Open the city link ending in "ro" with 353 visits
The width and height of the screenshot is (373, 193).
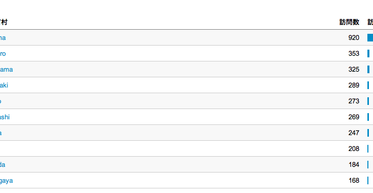click(x=3, y=54)
